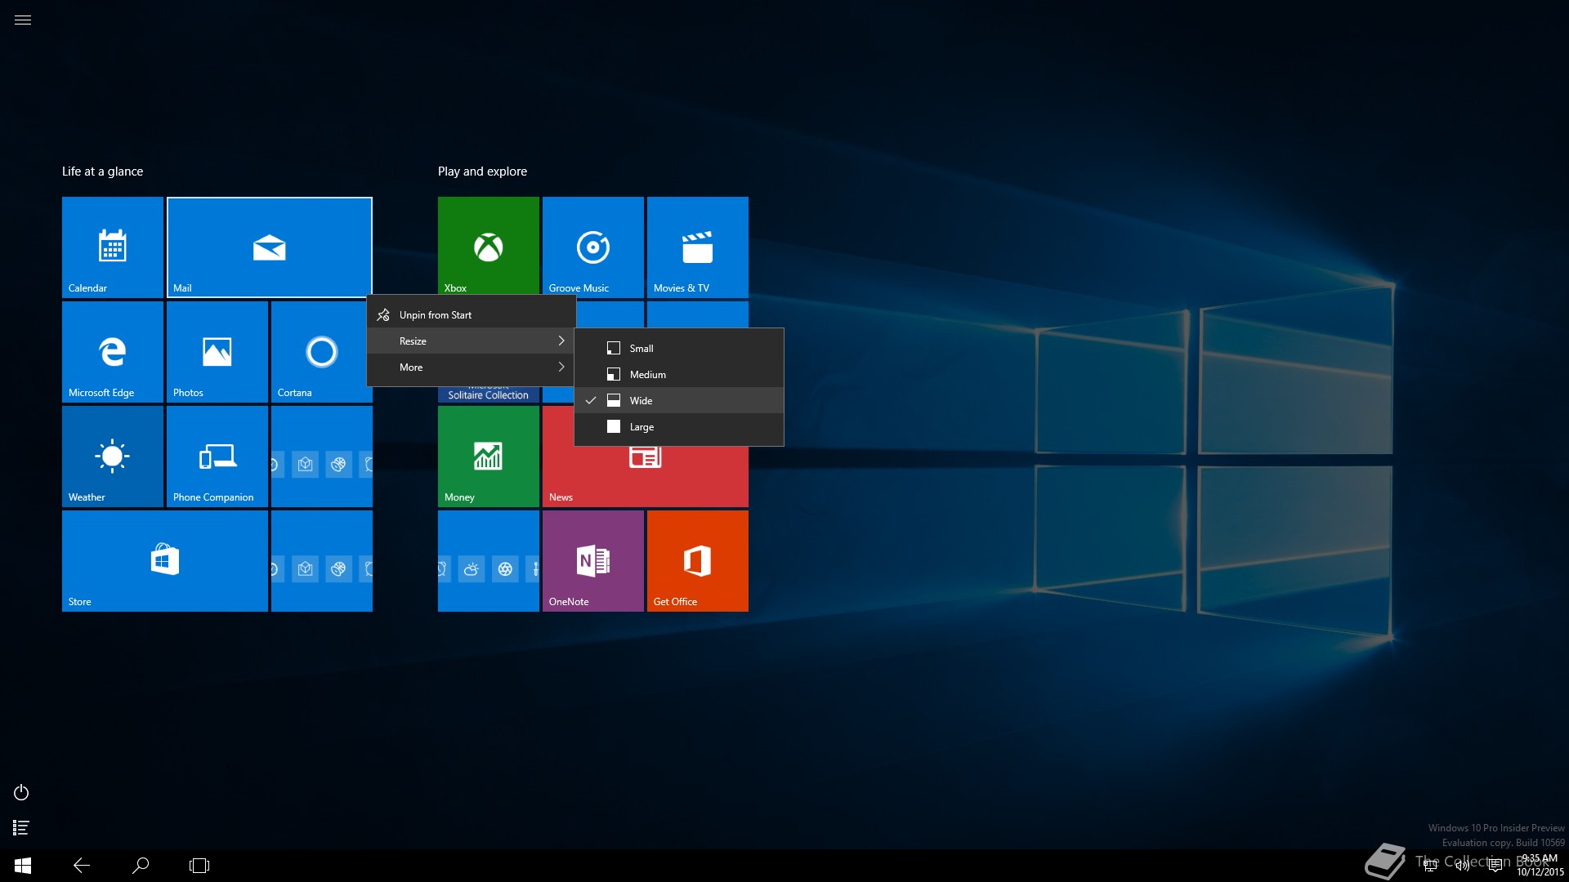The height and width of the screenshot is (882, 1569).
Task: Open the Calendar tile
Action: coord(113,247)
